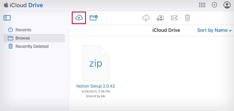Image resolution: width=234 pixels, height=111 pixels.
Task: Select the zip file thumbnail
Action: click(96, 63)
